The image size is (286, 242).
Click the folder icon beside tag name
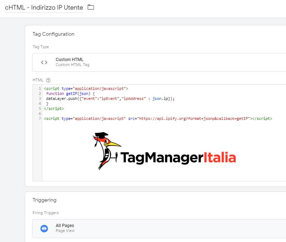coord(91,7)
